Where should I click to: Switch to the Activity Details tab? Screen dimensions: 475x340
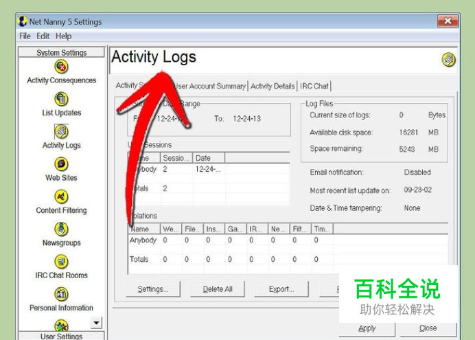click(x=273, y=86)
